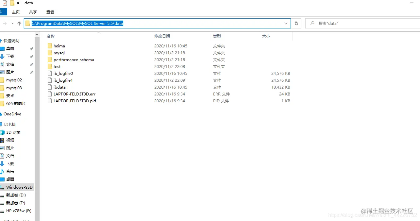The image size is (420, 221).
Task: Open HP x785w (F:) drive
Action: pyautogui.click(x=19, y=211)
